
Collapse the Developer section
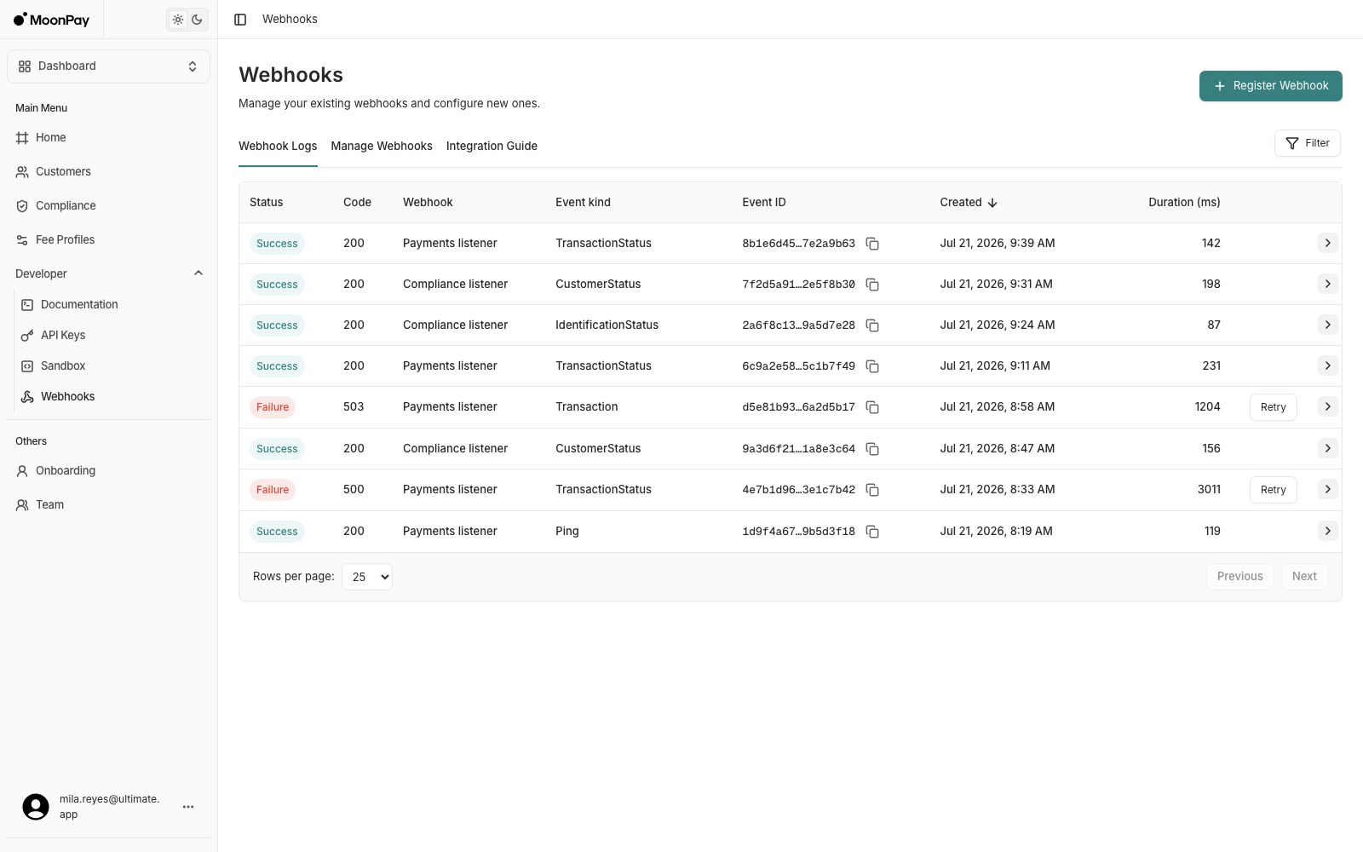point(108,273)
